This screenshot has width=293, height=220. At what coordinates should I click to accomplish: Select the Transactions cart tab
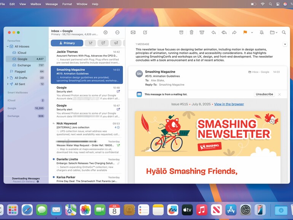point(90,43)
